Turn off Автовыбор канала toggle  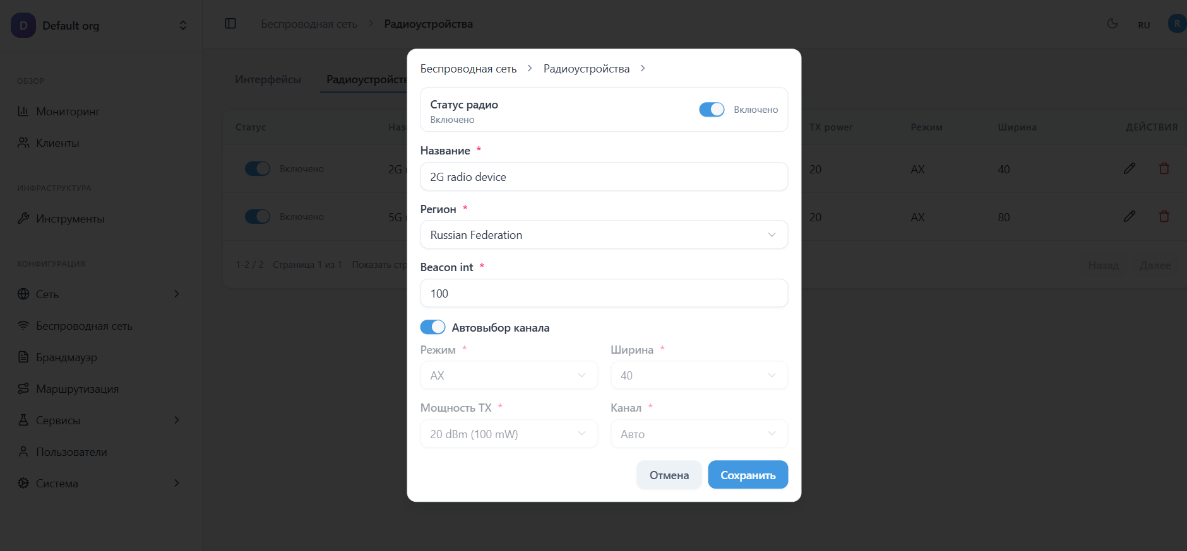pyautogui.click(x=433, y=327)
